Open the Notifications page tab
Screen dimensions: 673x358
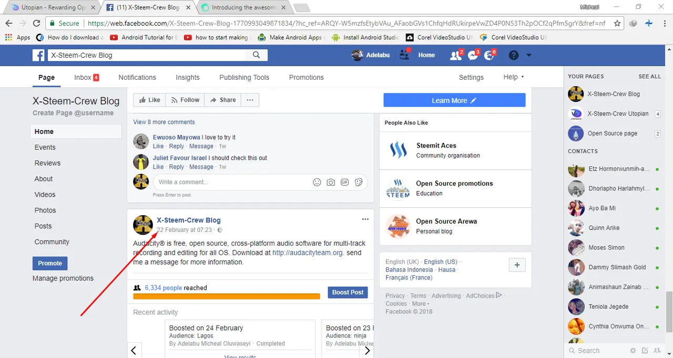(x=137, y=77)
